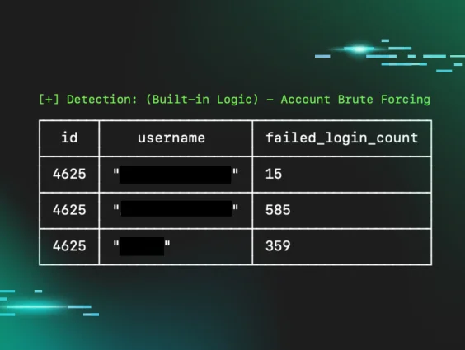
Task: Click the word Detection: in the heading
Action: (102, 100)
